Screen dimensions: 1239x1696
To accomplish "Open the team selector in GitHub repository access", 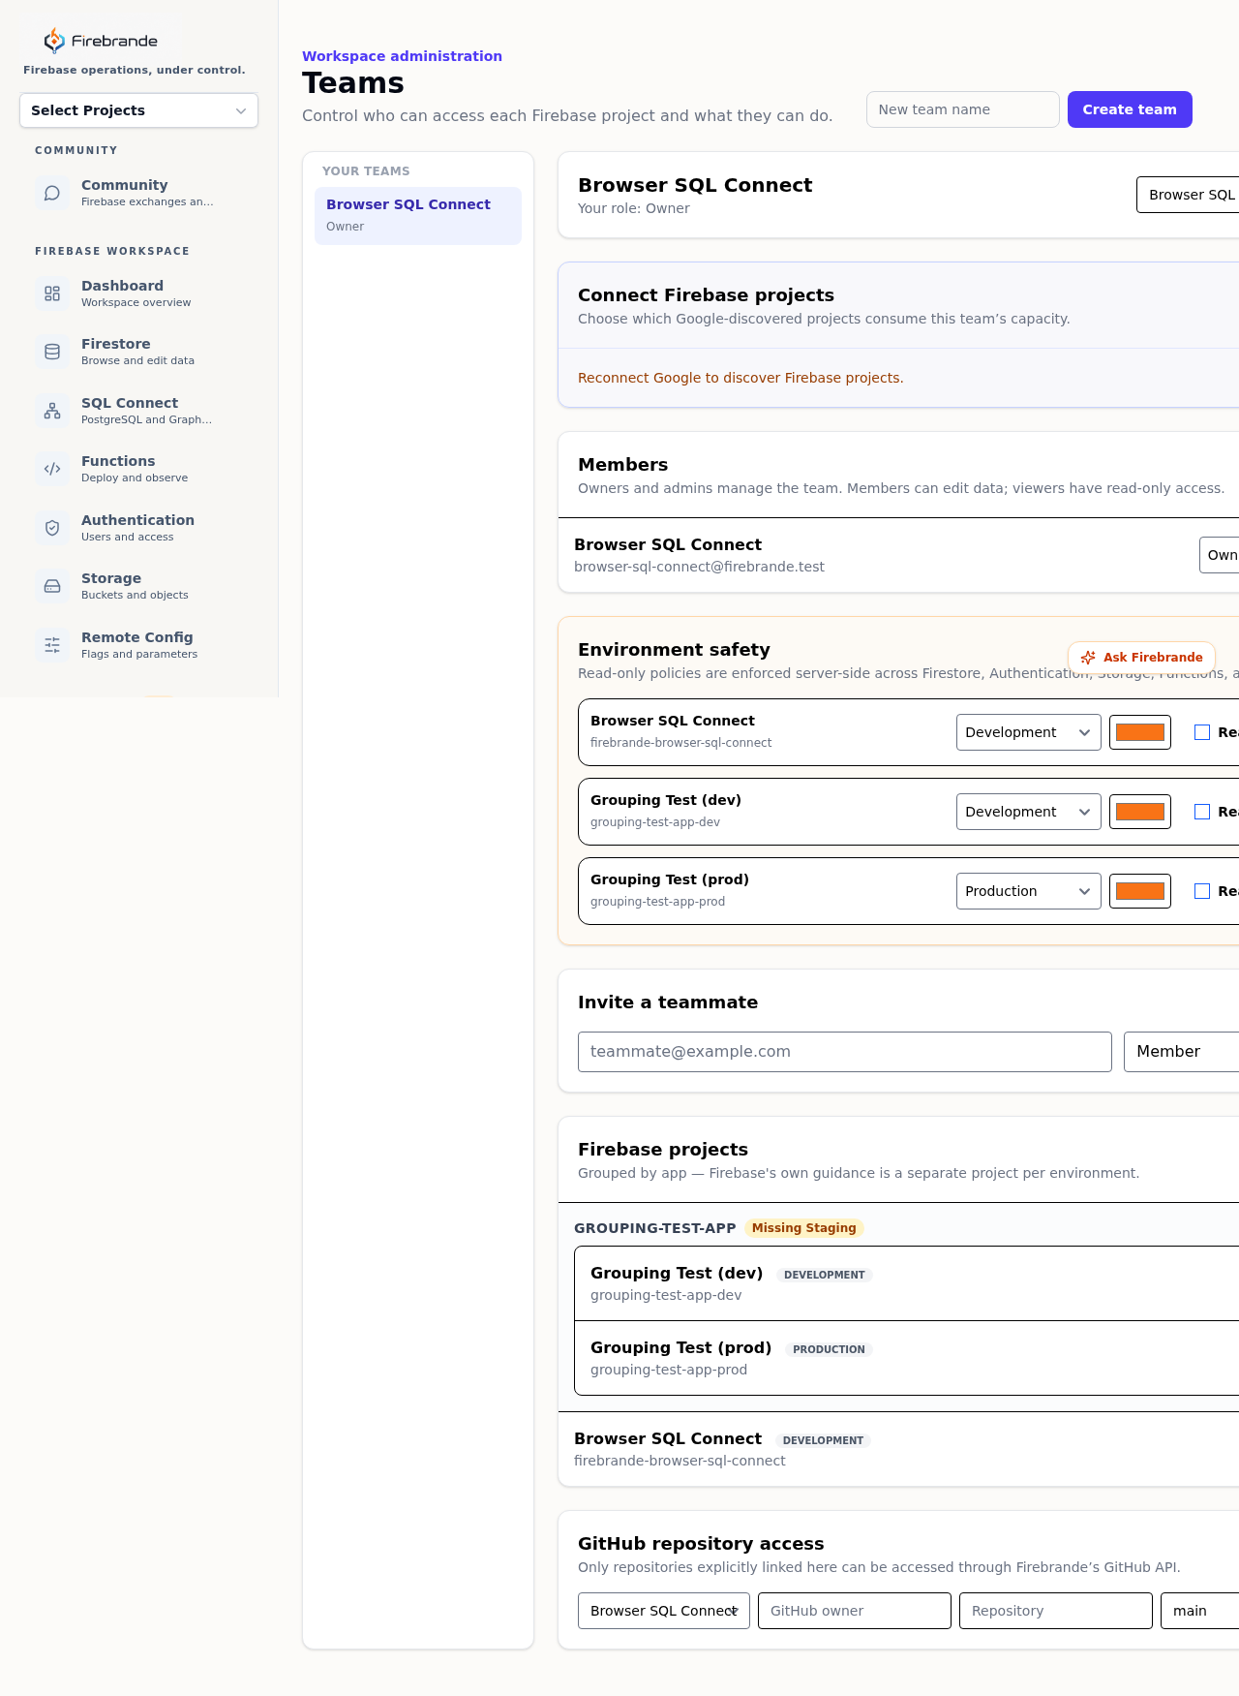I will (664, 1611).
